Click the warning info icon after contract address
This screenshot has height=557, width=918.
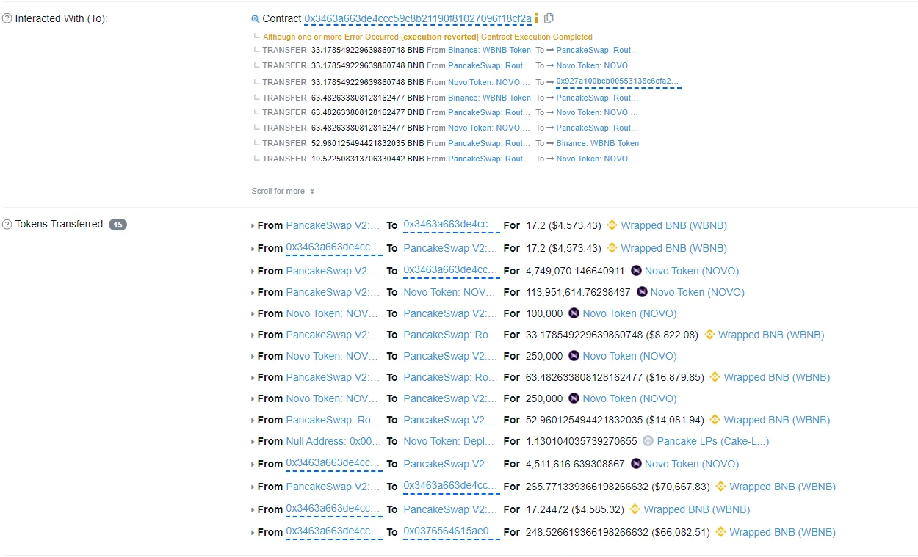[536, 18]
